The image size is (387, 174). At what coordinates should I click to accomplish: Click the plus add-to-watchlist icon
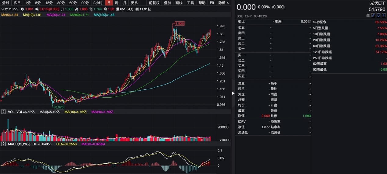(x=384, y=15)
